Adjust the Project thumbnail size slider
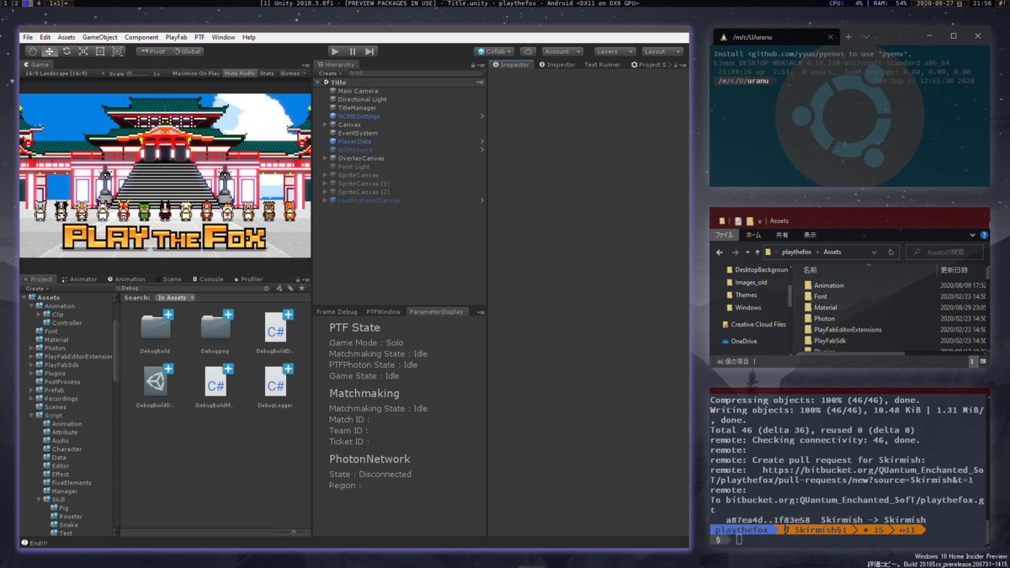1010x568 pixels. (x=286, y=532)
